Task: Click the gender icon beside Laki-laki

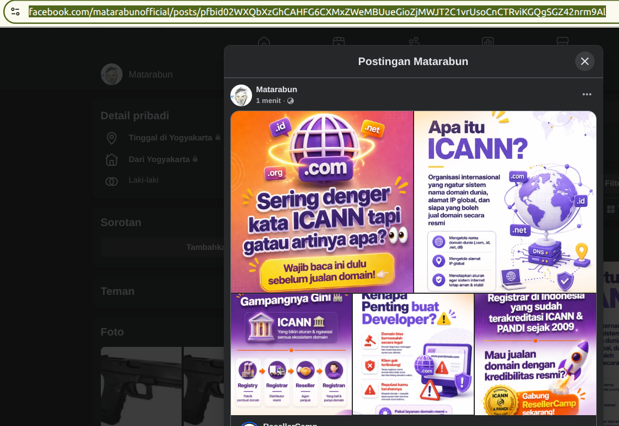Action: point(112,182)
